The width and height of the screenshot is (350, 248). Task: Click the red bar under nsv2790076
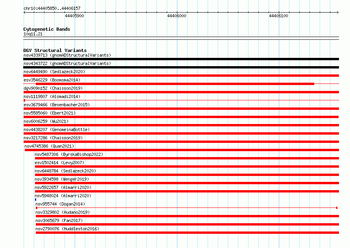coord(187,233)
